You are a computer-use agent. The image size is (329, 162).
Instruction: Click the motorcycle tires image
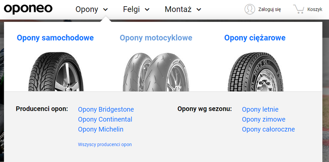pos(156,72)
